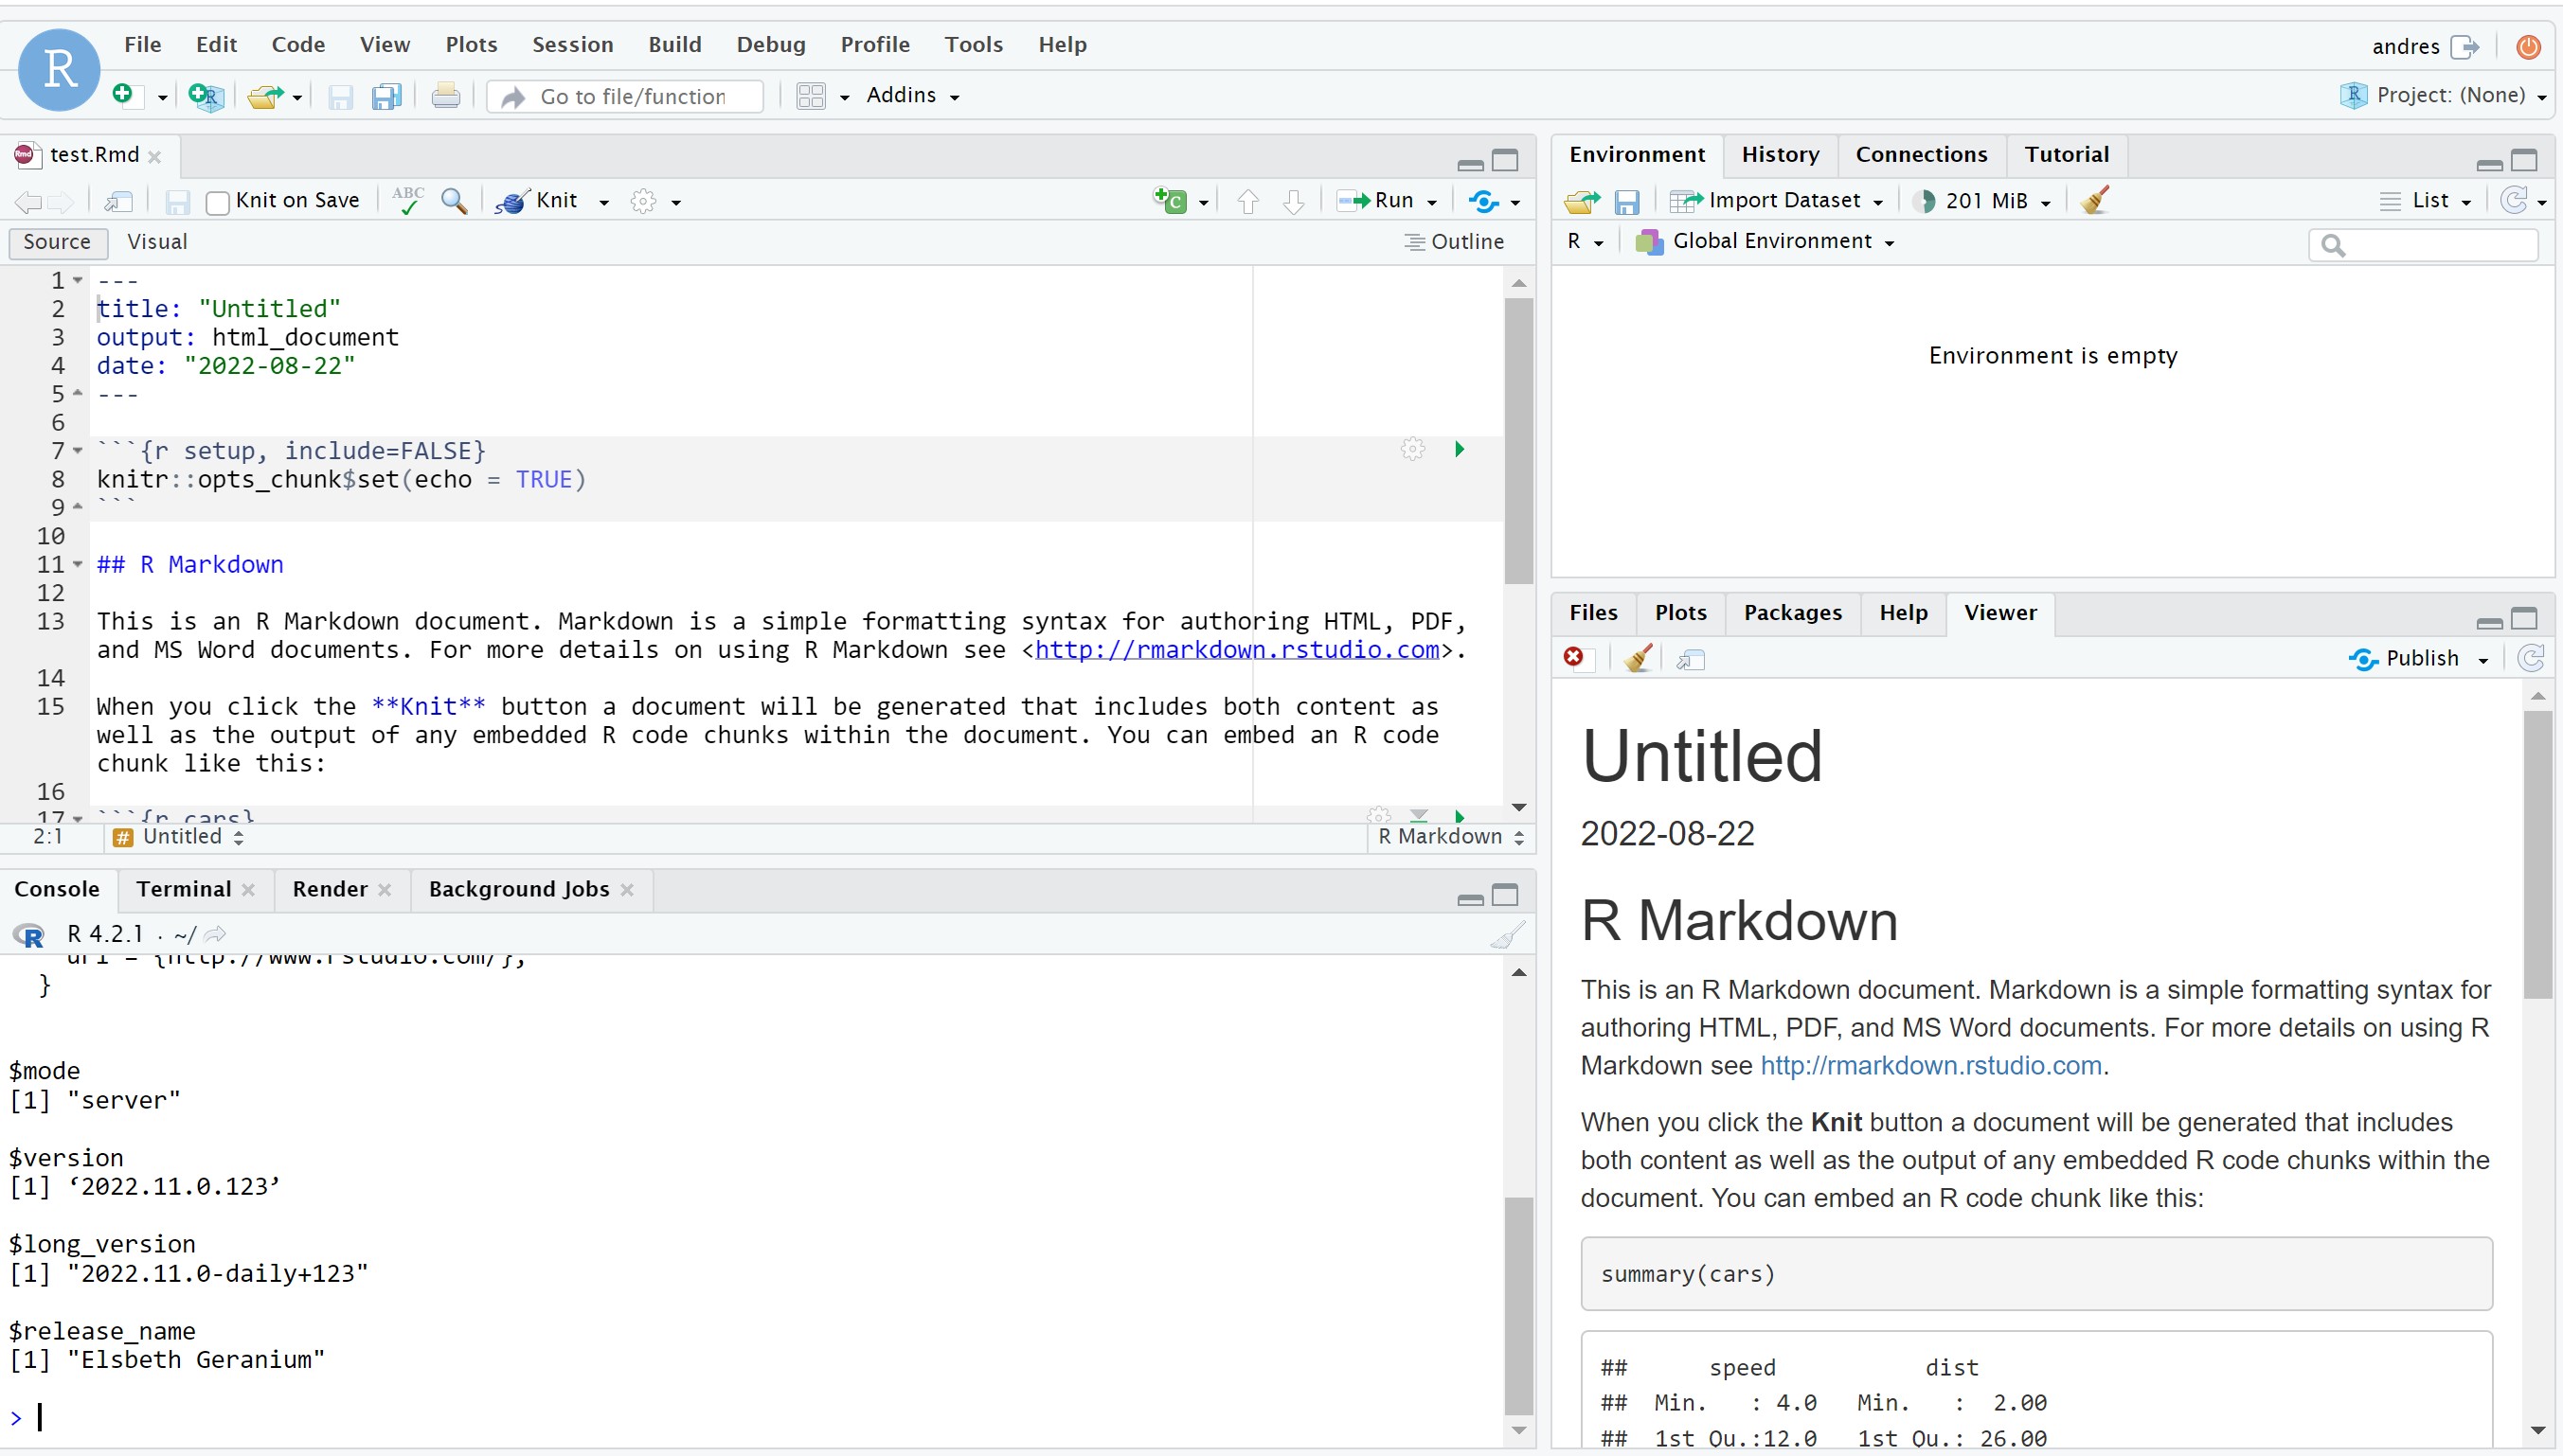Switch editor to Source mode
The width and height of the screenshot is (2563, 1456).
[x=57, y=242]
